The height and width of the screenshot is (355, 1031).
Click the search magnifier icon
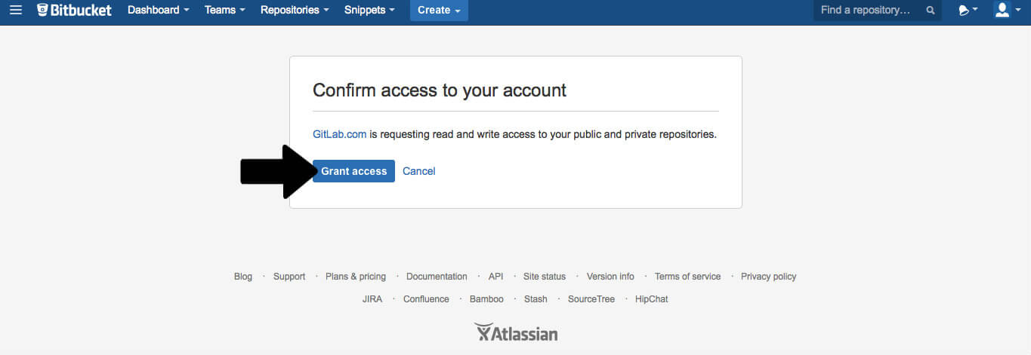(x=930, y=11)
